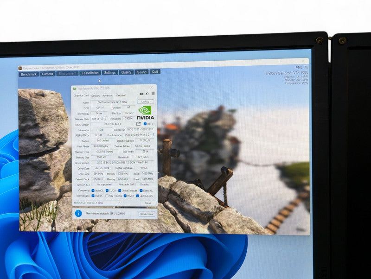The width and height of the screenshot is (371, 279).
Task: Click the Subvendor field showing Dell
Action: (101, 130)
